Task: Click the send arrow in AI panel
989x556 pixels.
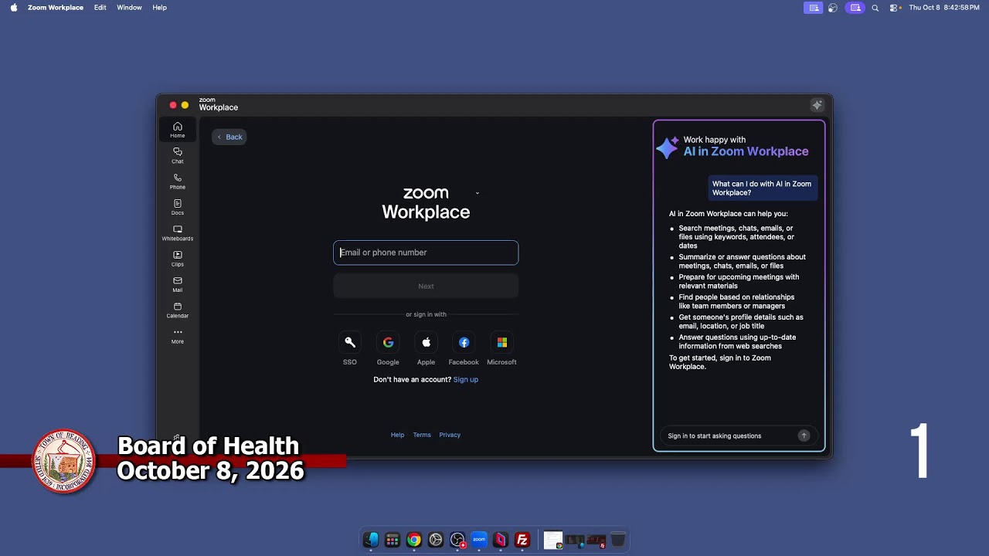Action: pyautogui.click(x=804, y=436)
